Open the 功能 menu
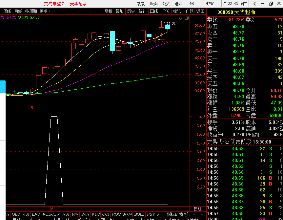Image resolution: width=283 pixels, height=220 pixels. click(x=141, y=4)
